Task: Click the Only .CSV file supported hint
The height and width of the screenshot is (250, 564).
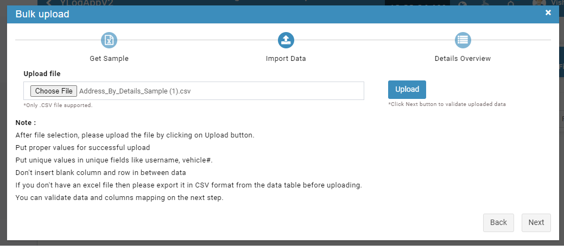Action: (58, 105)
